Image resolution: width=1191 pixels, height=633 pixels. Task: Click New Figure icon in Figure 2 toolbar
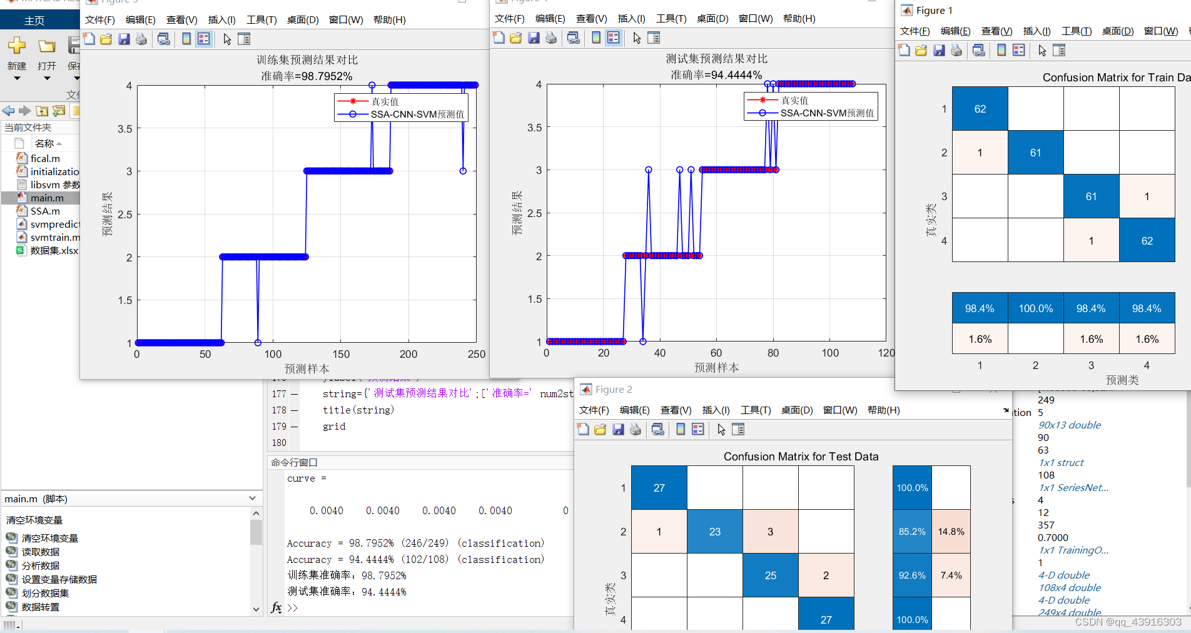(583, 429)
